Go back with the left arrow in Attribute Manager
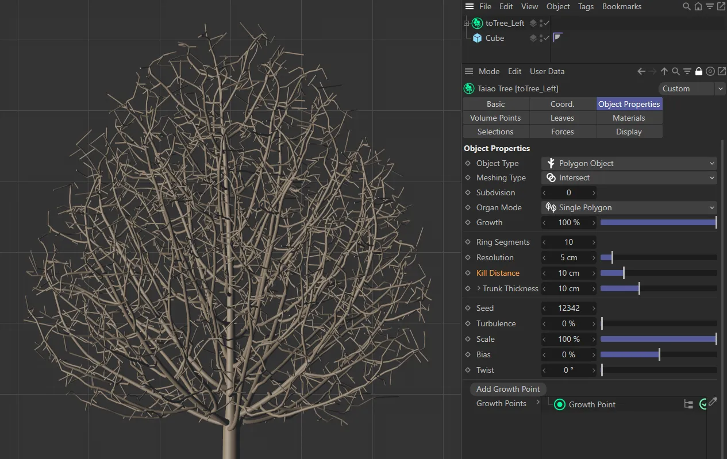Viewport: 727px width, 459px height. point(641,71)
